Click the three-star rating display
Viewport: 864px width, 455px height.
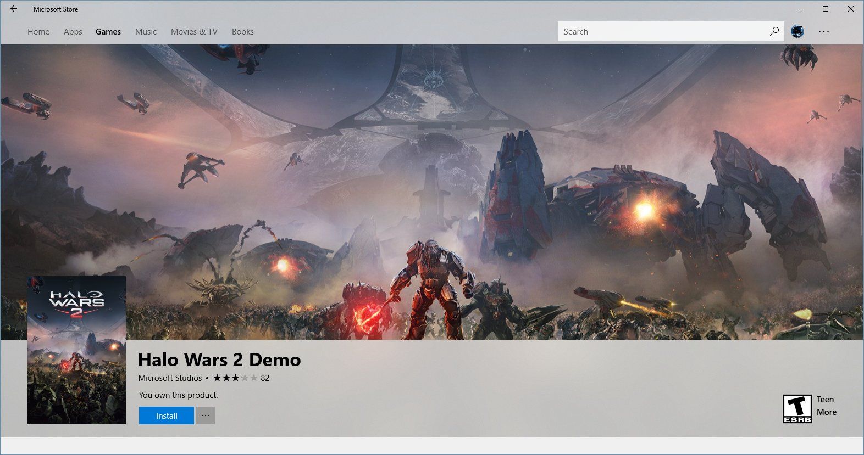(235, 378)
